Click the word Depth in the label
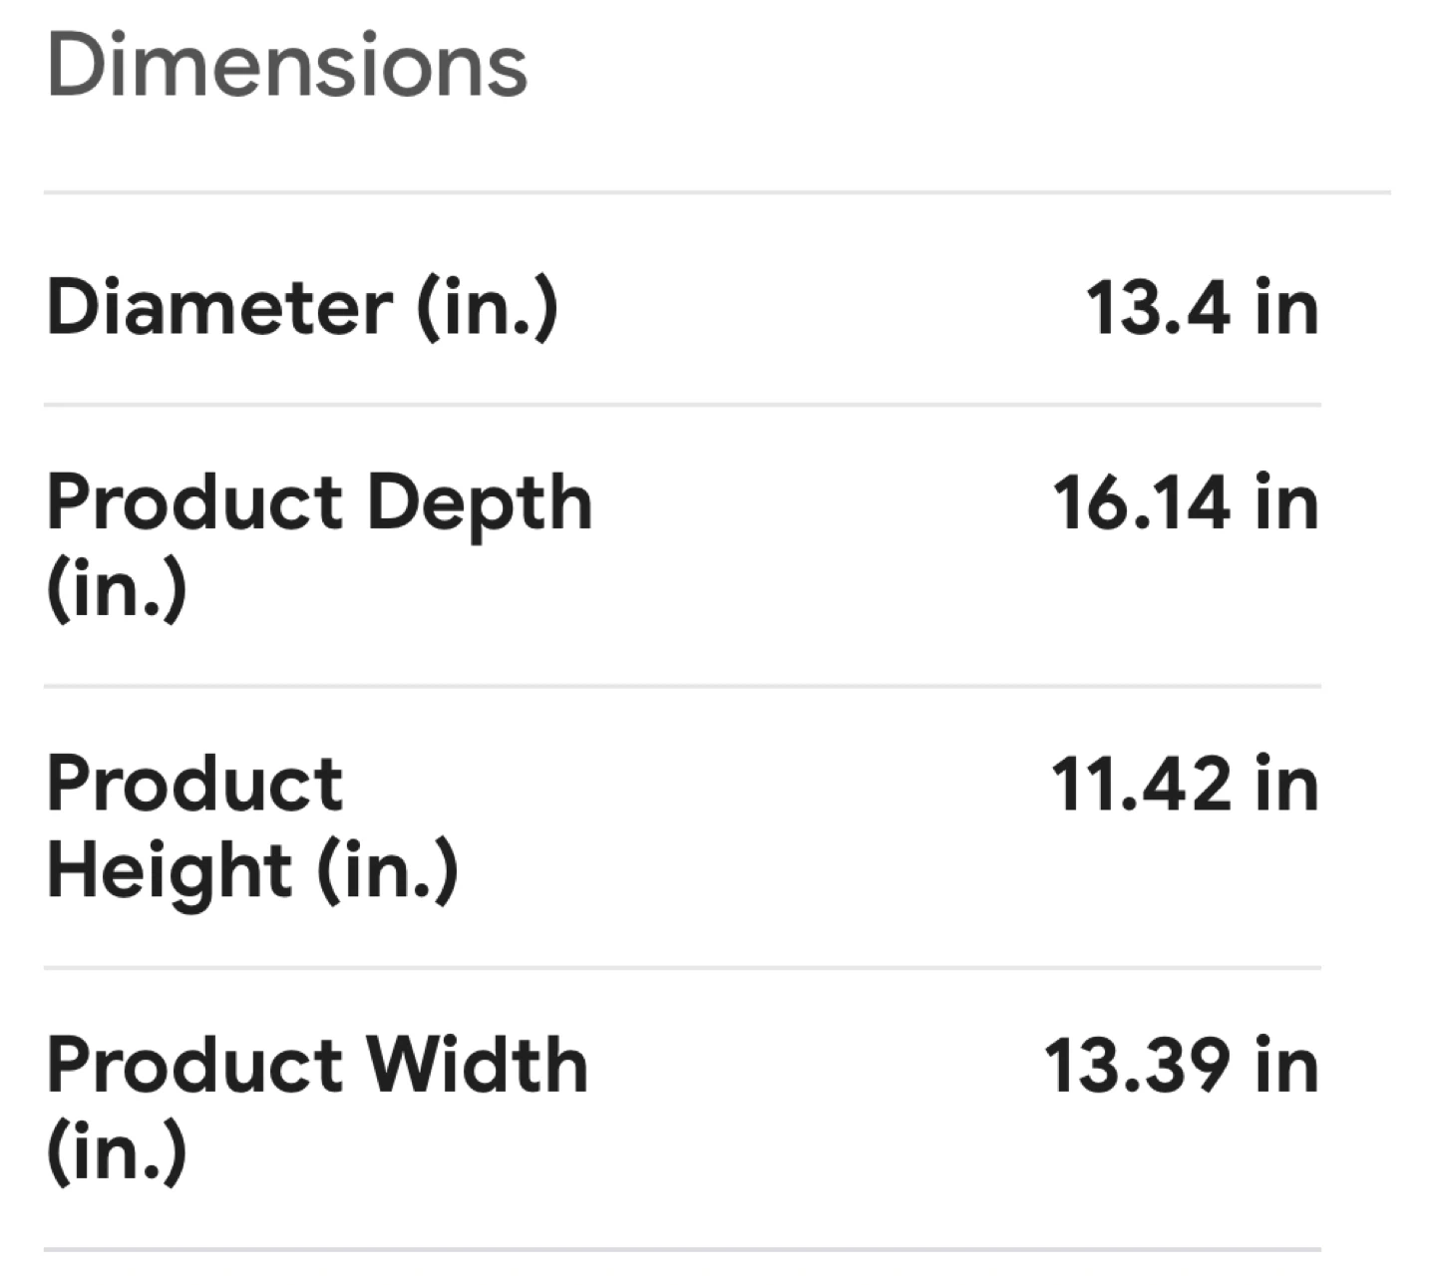 tap(480, 504)
